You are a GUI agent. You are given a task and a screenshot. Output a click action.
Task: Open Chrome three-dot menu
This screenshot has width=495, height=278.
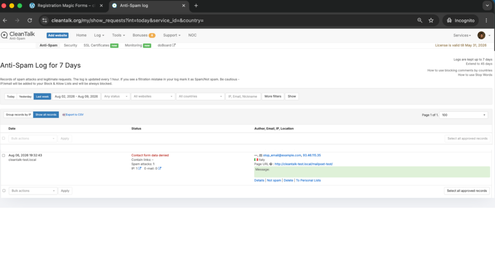click(486, 20)
